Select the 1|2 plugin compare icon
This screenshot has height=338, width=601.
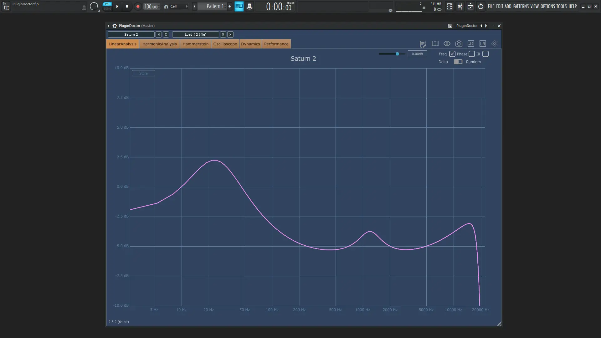[x=471, y=44]
